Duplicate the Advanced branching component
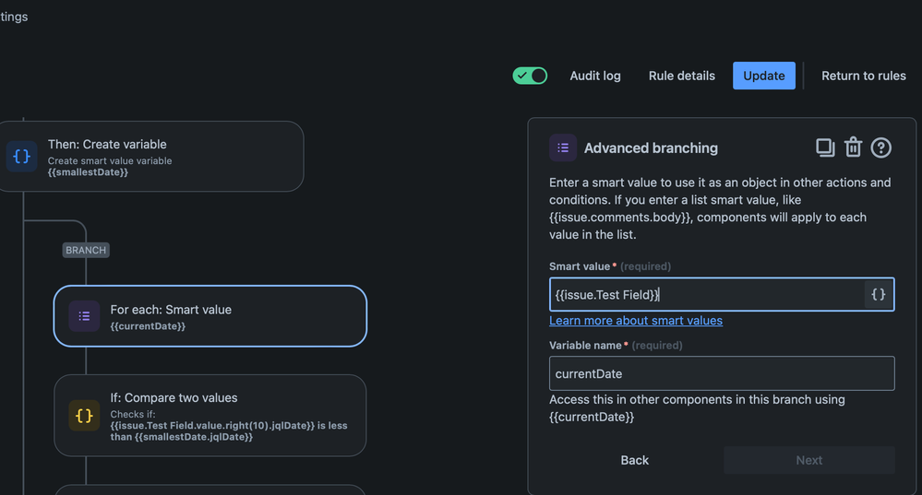Image resolution: width=922 pixels, height=495 pixels. [x=825, y=147]
